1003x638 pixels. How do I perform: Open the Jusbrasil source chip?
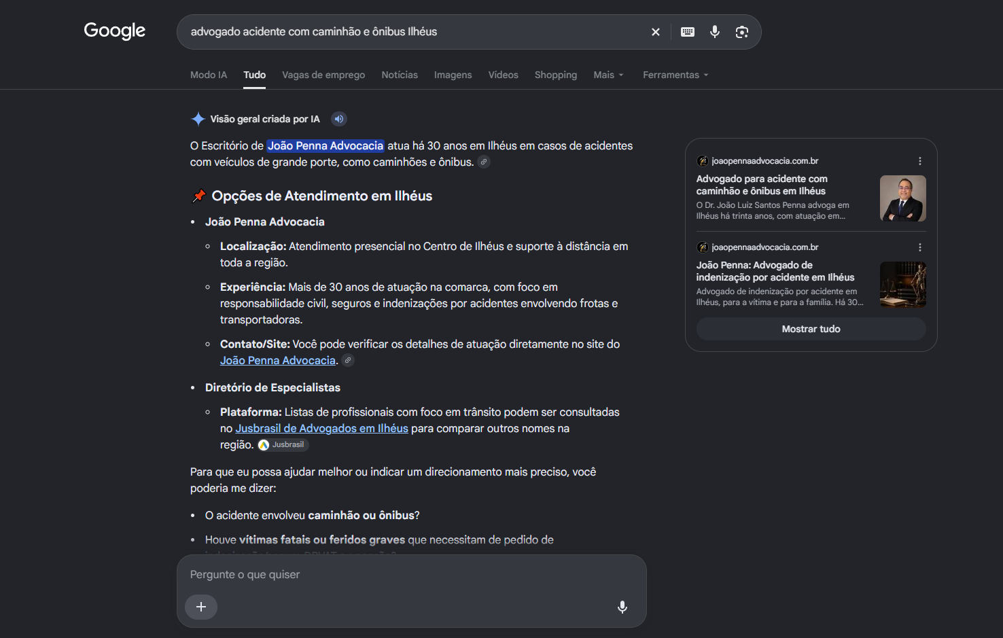coord(283,445)
